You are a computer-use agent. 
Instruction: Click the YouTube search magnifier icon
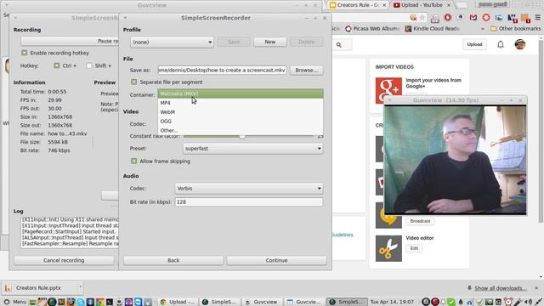[x=339, y=45]
